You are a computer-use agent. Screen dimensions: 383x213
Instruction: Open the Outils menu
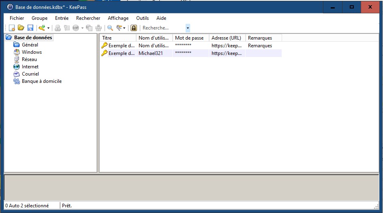(x=142, y=18)
